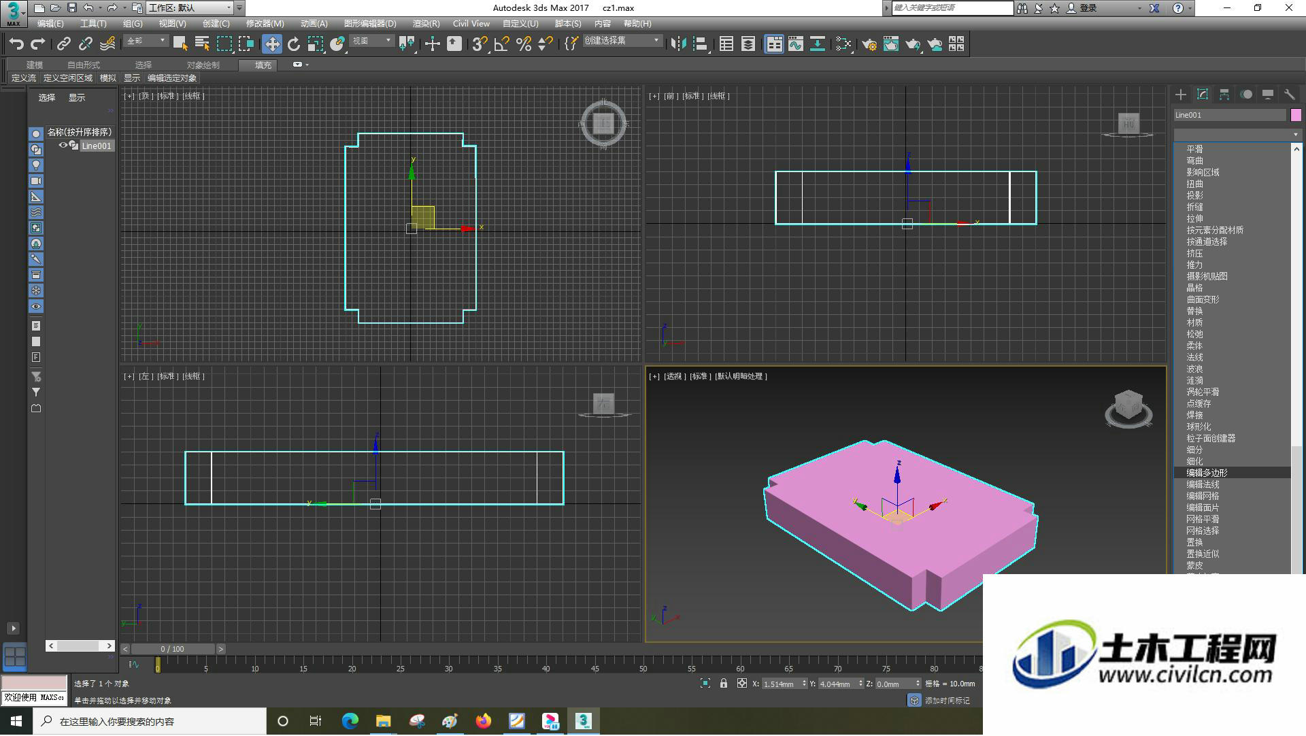Viewport: 1306px width, 736px height.
Task: Select the Rotate tool in toolbar
Action: click(294, 44)
